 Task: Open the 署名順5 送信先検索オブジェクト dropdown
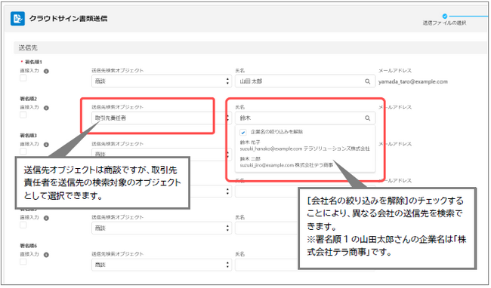coord(162,228)
